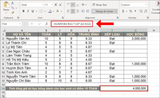
Task: Open the Arial font name dropdown
Action: (x=43, y=5)
